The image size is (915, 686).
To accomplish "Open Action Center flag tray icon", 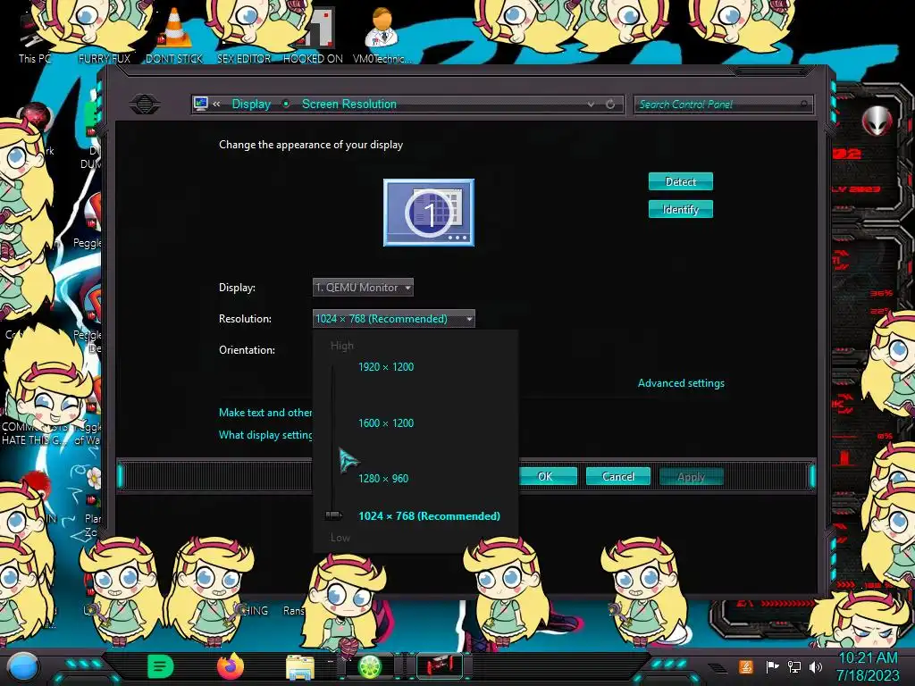I will 772,666.
